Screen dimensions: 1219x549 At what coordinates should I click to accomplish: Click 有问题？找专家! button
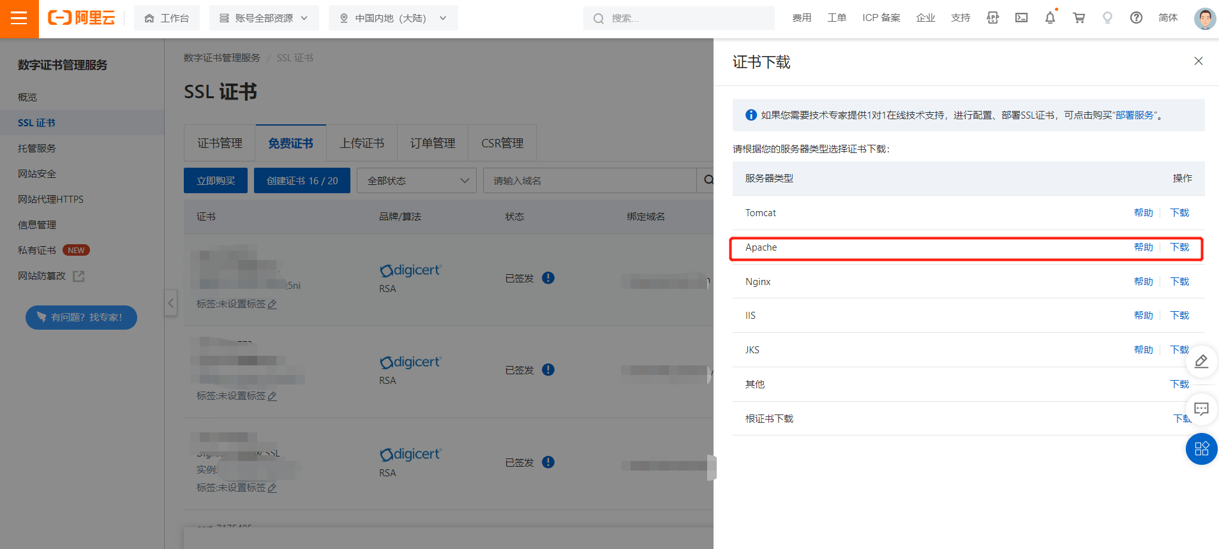point(81,318)
